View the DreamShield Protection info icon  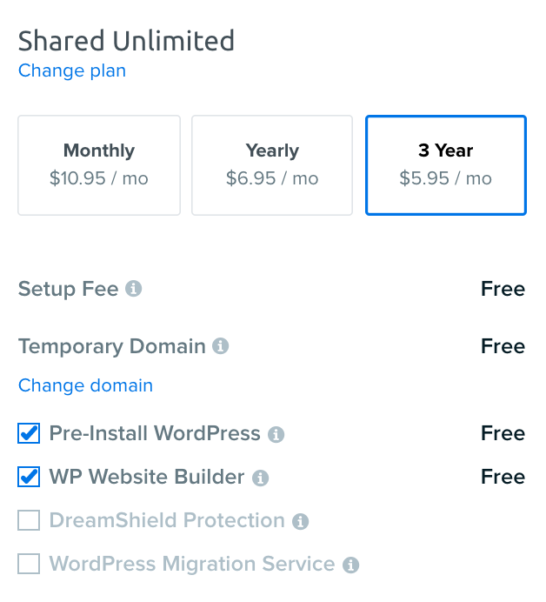[300, 521]
